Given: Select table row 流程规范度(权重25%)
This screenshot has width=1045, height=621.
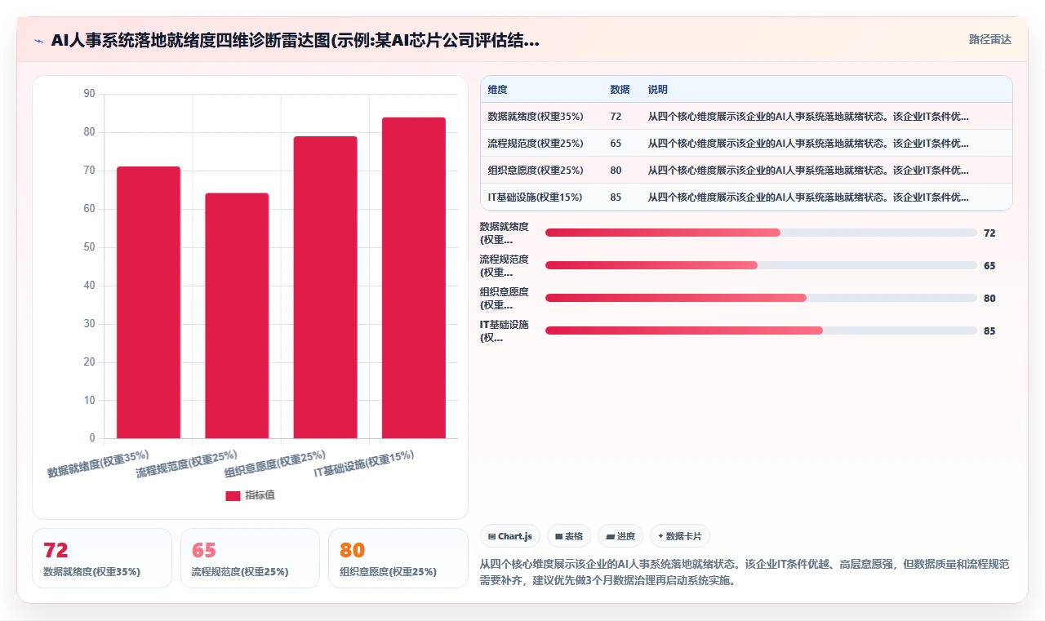Looking at the screenshot, I should click(x=746, y=144).
